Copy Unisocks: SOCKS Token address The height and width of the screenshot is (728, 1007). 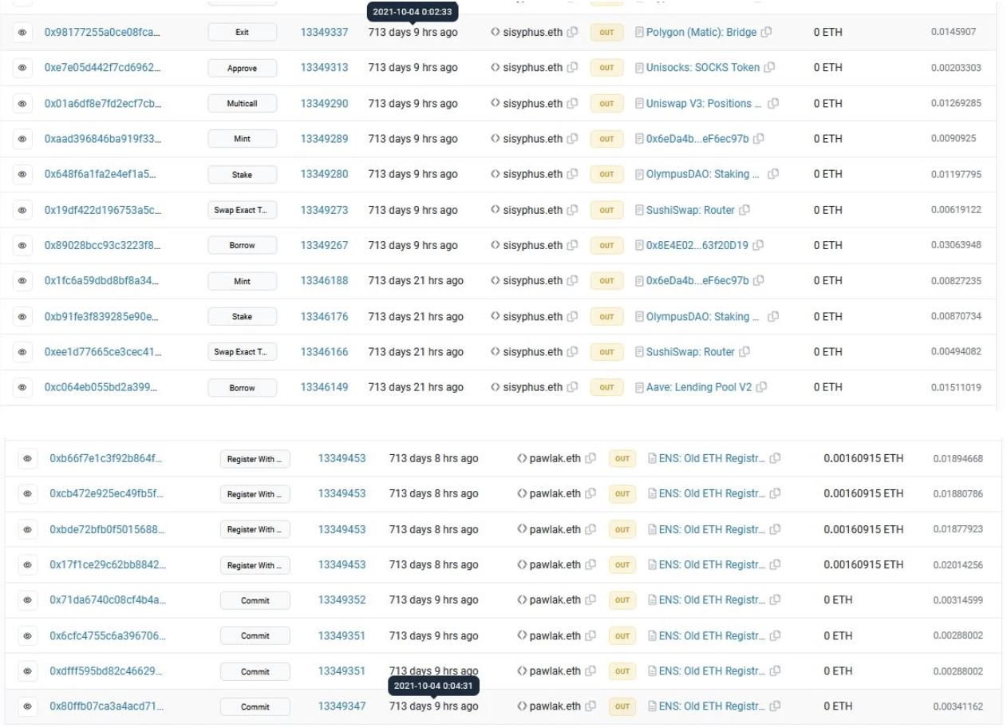click(769, 68)
